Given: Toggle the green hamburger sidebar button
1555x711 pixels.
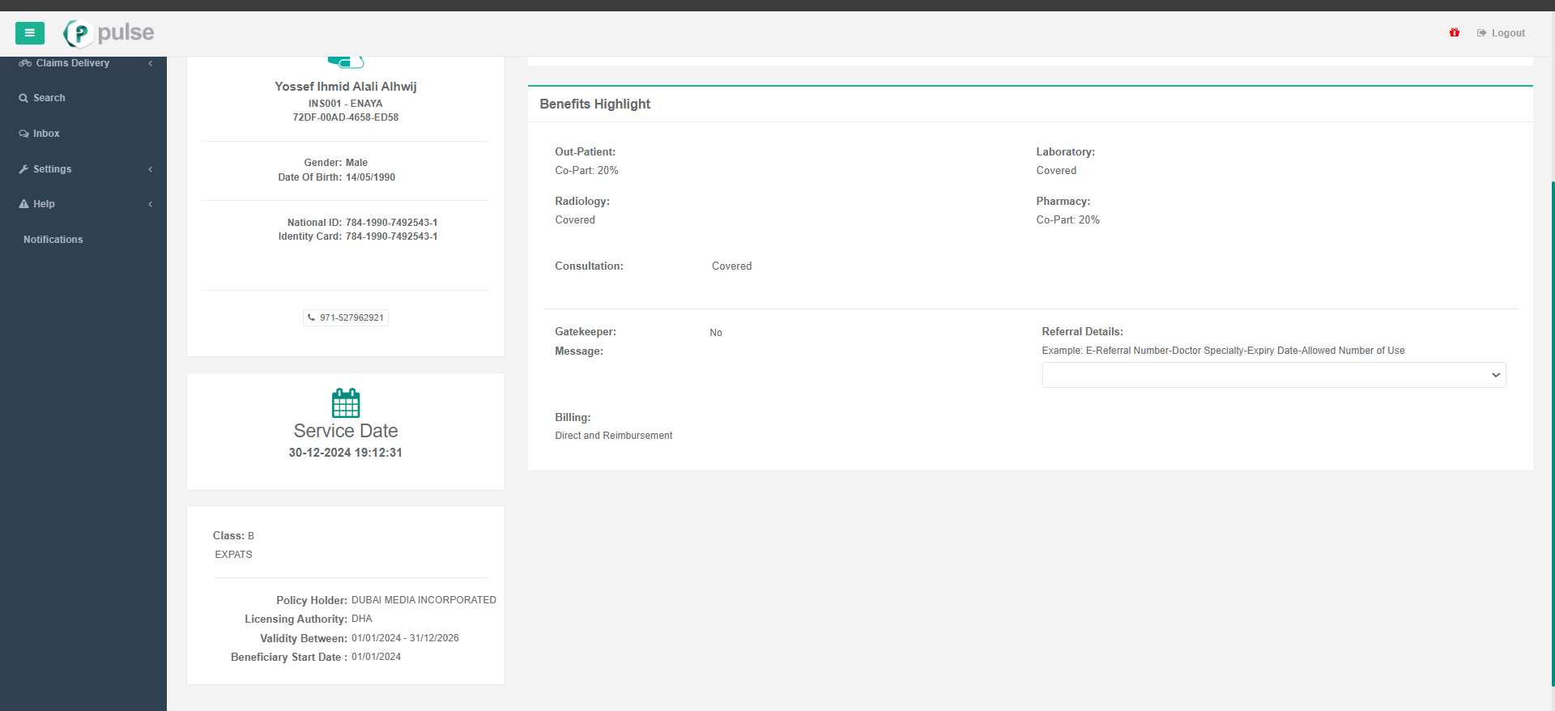Looking at the screenshot, I should pos(30,33).
